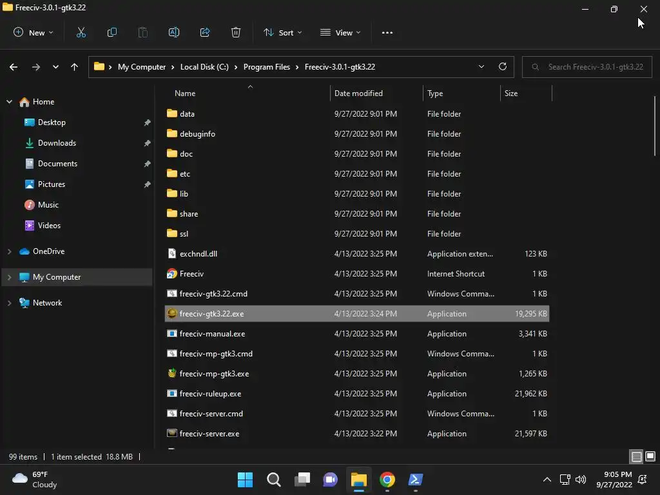Open Google Chrome from taskbar
The width and height of the screenshot is (660, 495).
coord(387,480)
